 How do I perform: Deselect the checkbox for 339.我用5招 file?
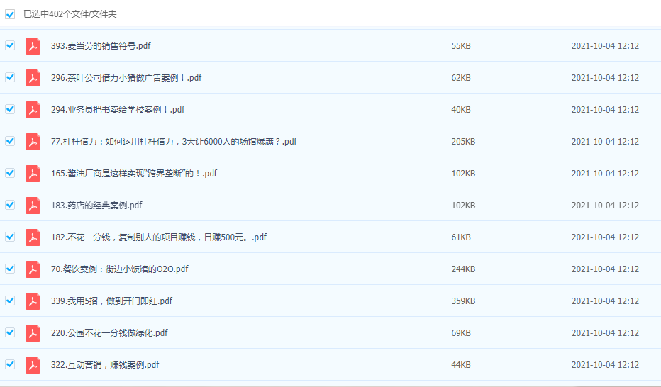point(10,301)
